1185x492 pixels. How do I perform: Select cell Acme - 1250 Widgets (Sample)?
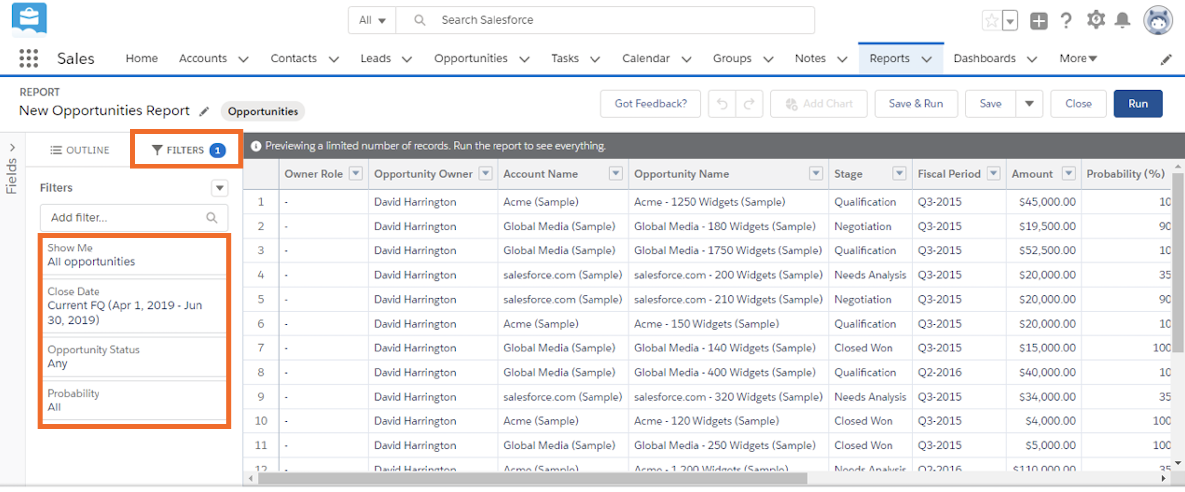728,202
